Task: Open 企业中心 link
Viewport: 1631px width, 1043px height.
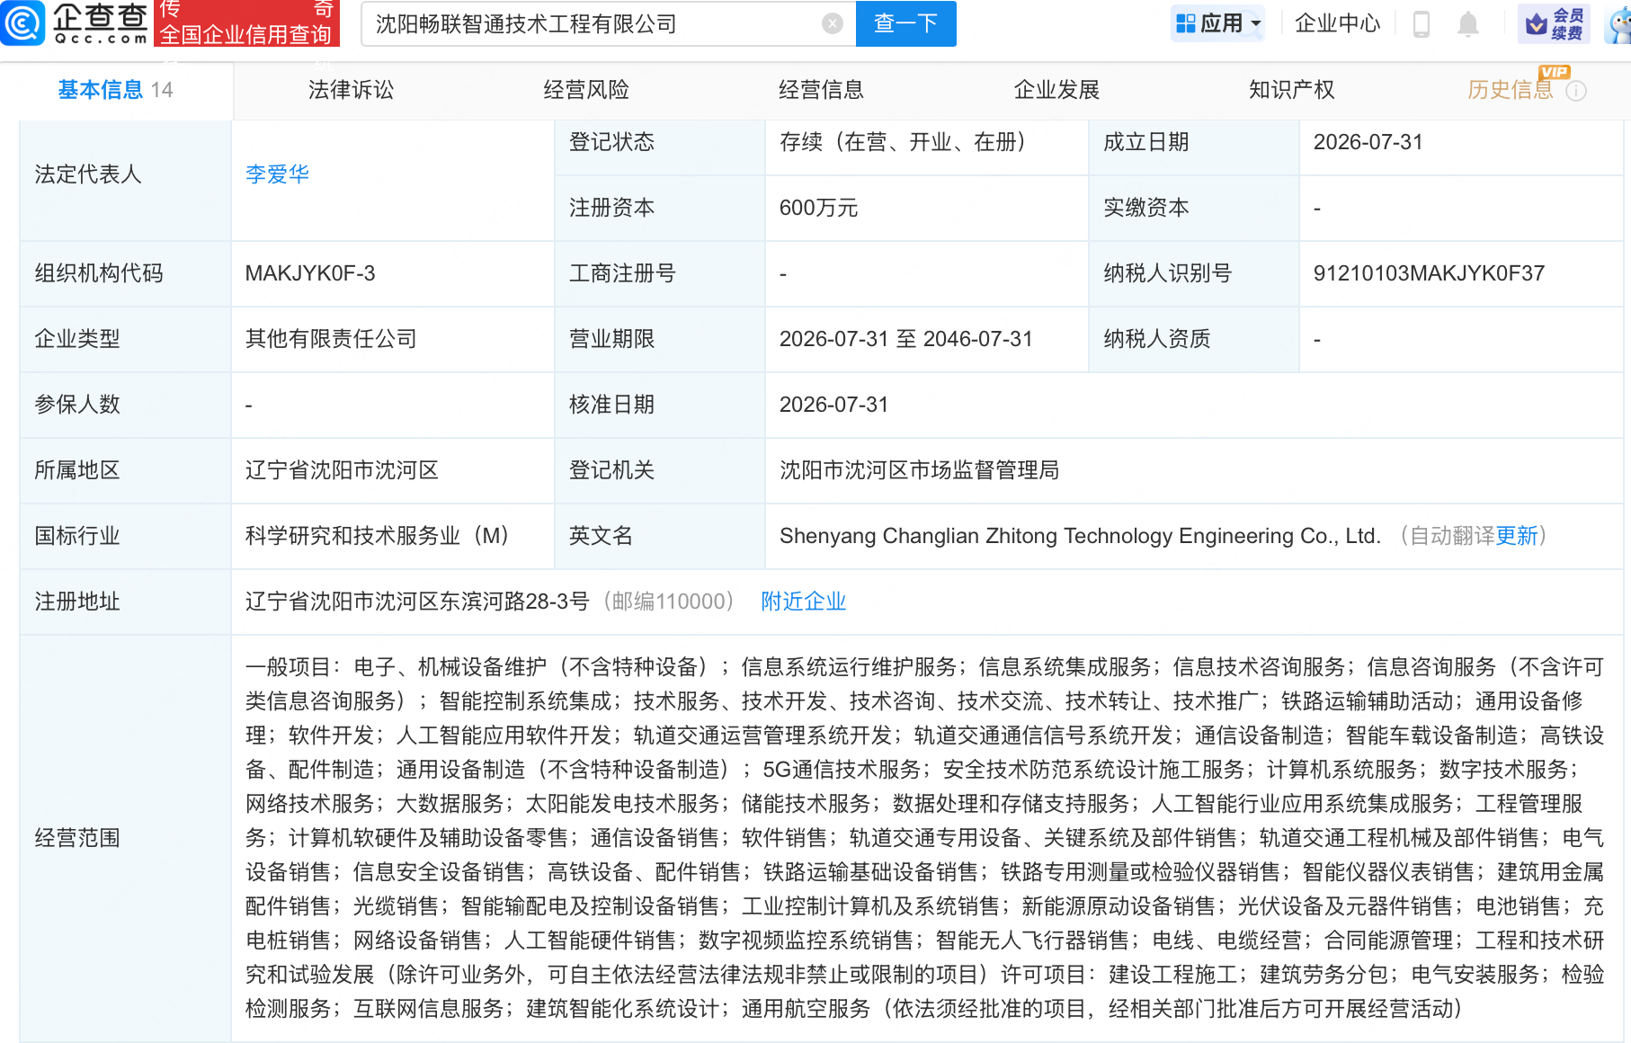Action: [1337, 23]
